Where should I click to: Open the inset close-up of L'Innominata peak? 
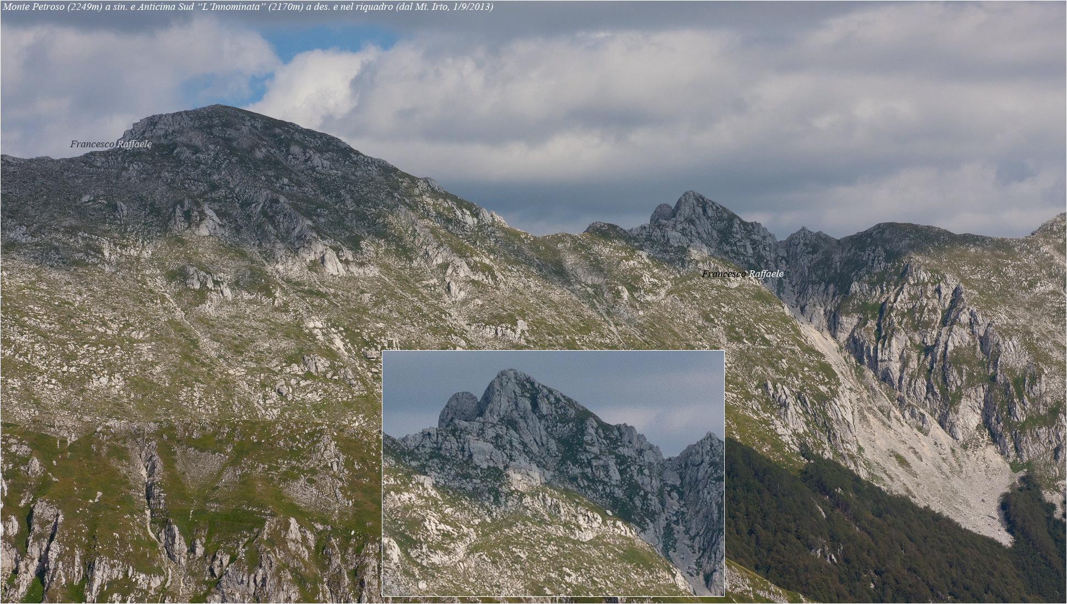553,473
